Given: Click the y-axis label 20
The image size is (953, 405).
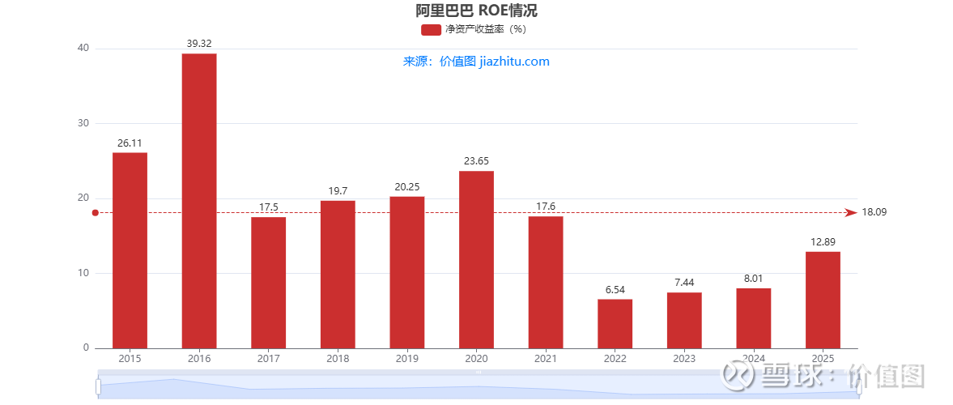Looking at the screenshot, I should [83, 198].
